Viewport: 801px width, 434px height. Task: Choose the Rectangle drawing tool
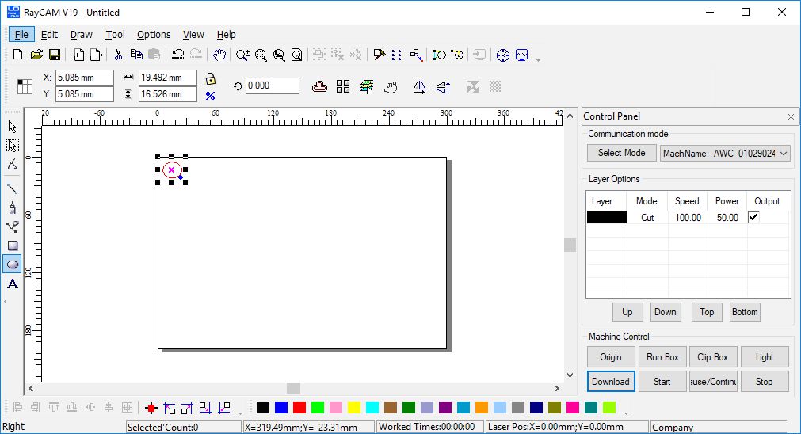[x=13, y=246]
